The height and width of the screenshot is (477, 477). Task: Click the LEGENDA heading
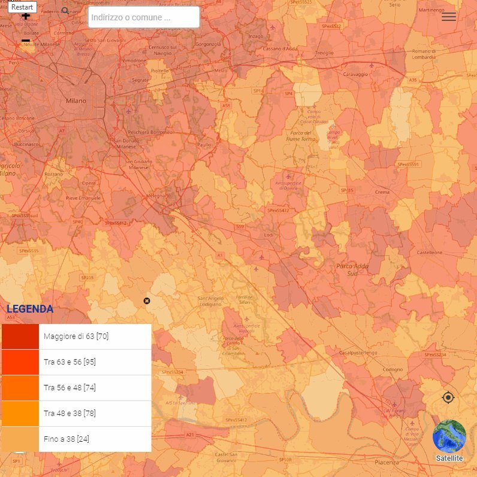pyautogui.click(x=29, y=309)
